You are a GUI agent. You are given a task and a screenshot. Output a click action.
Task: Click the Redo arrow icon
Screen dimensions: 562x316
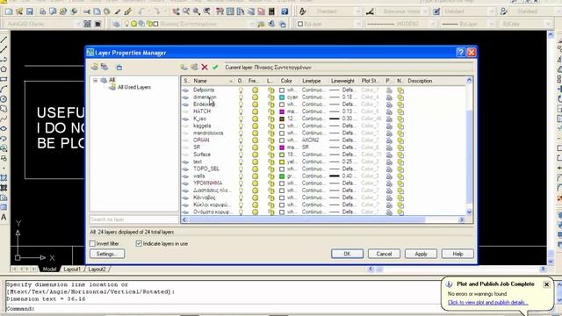point(156,11)
